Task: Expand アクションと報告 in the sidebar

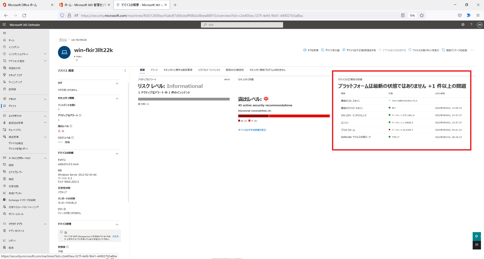Action: point(45,61)
